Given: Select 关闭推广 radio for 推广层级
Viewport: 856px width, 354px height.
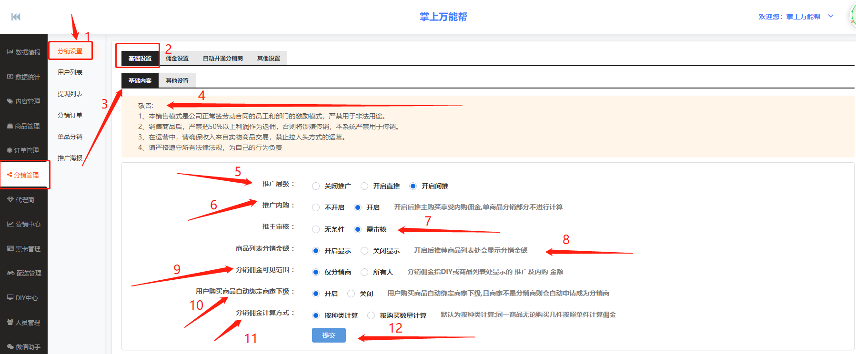Looking at the screenshot, I should [316, 186].
